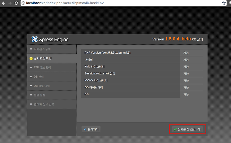This screenshot has width=231, height=143.
Task: Click the yellow dot beside 설치 조건 확인
Action: click(31, 58)
